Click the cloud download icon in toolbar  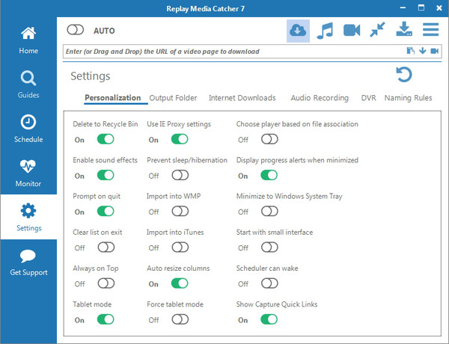tap(298, 31)
